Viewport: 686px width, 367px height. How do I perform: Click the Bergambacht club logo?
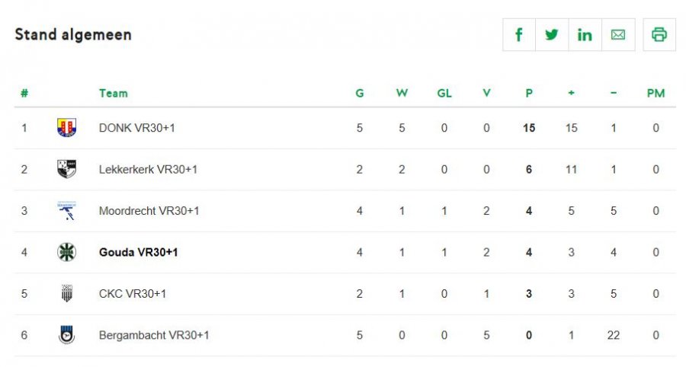(x=66, y=335)
